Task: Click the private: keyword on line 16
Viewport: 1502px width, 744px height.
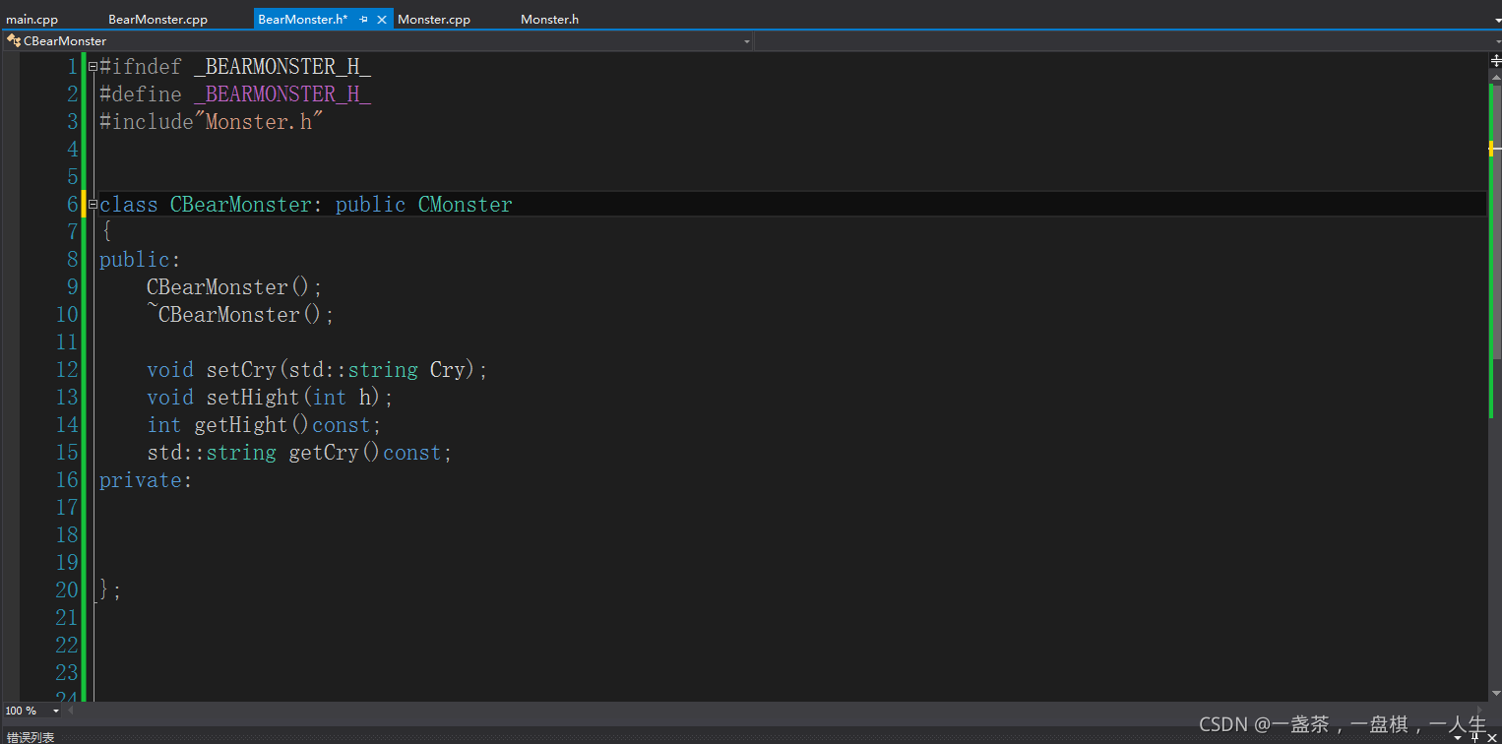Action: 146,480
